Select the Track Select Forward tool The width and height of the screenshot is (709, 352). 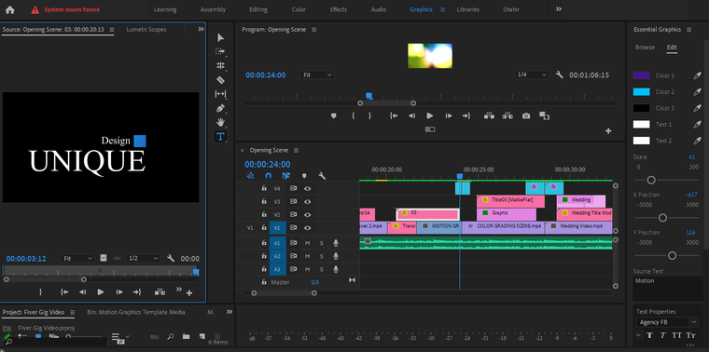coord(220,51)
